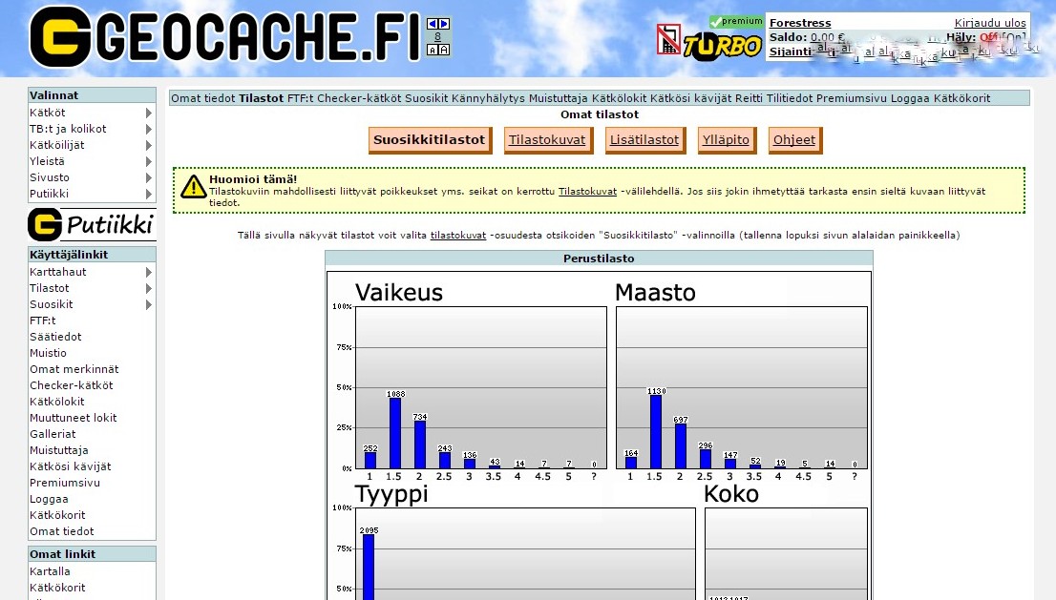Click the 1088 bar in Vaikeus chart
This screenshot has width=1056, height=600.
click(x=395, y=432)
